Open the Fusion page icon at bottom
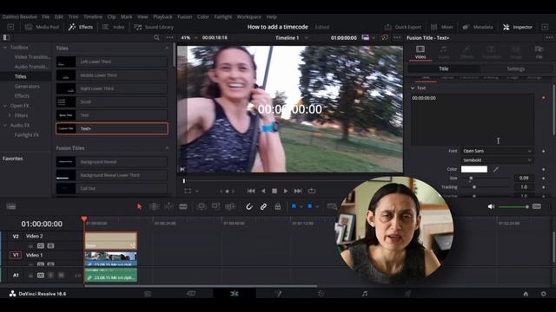This screenshot has width=556, height=312. click(278, 294)
